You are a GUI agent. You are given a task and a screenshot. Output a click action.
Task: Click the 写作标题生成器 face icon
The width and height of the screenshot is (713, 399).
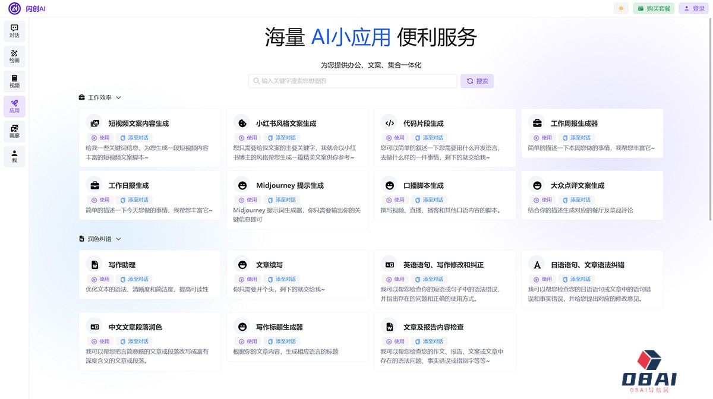point(242,327)
